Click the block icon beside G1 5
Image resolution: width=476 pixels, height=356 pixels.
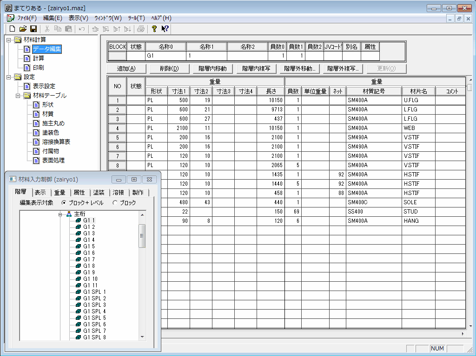[x=78, y=246]
